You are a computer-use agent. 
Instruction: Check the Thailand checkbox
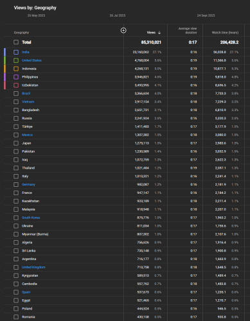[16, 168]
